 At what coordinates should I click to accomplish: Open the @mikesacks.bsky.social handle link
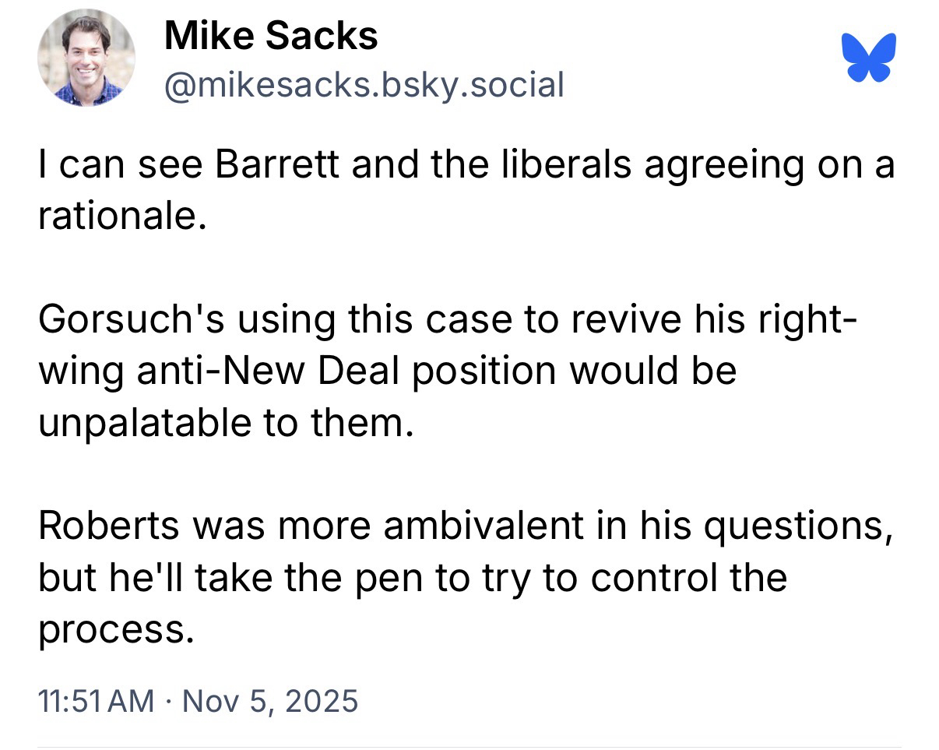coord(363,83)
